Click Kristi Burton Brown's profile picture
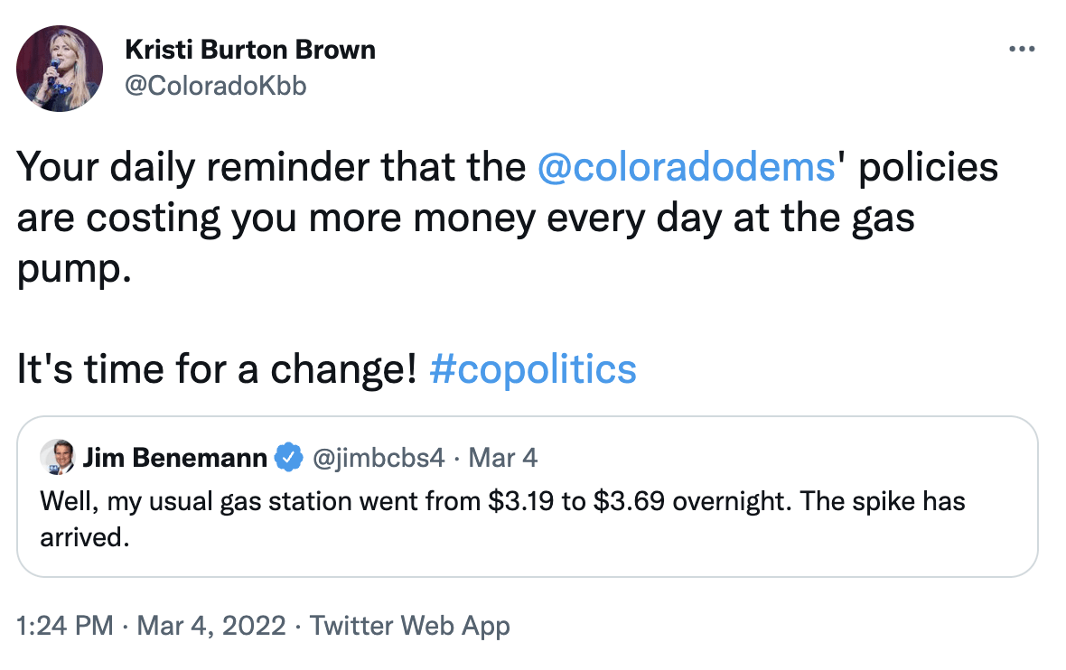The width and height of the screenshot is (1066, 670). click(x=58, y=67)
